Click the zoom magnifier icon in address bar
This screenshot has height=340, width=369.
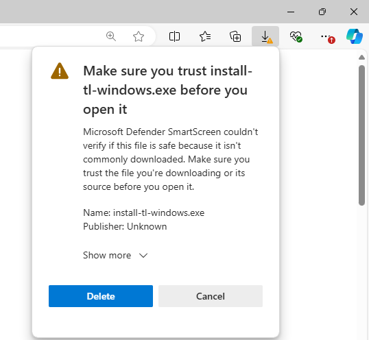[111, 36]
